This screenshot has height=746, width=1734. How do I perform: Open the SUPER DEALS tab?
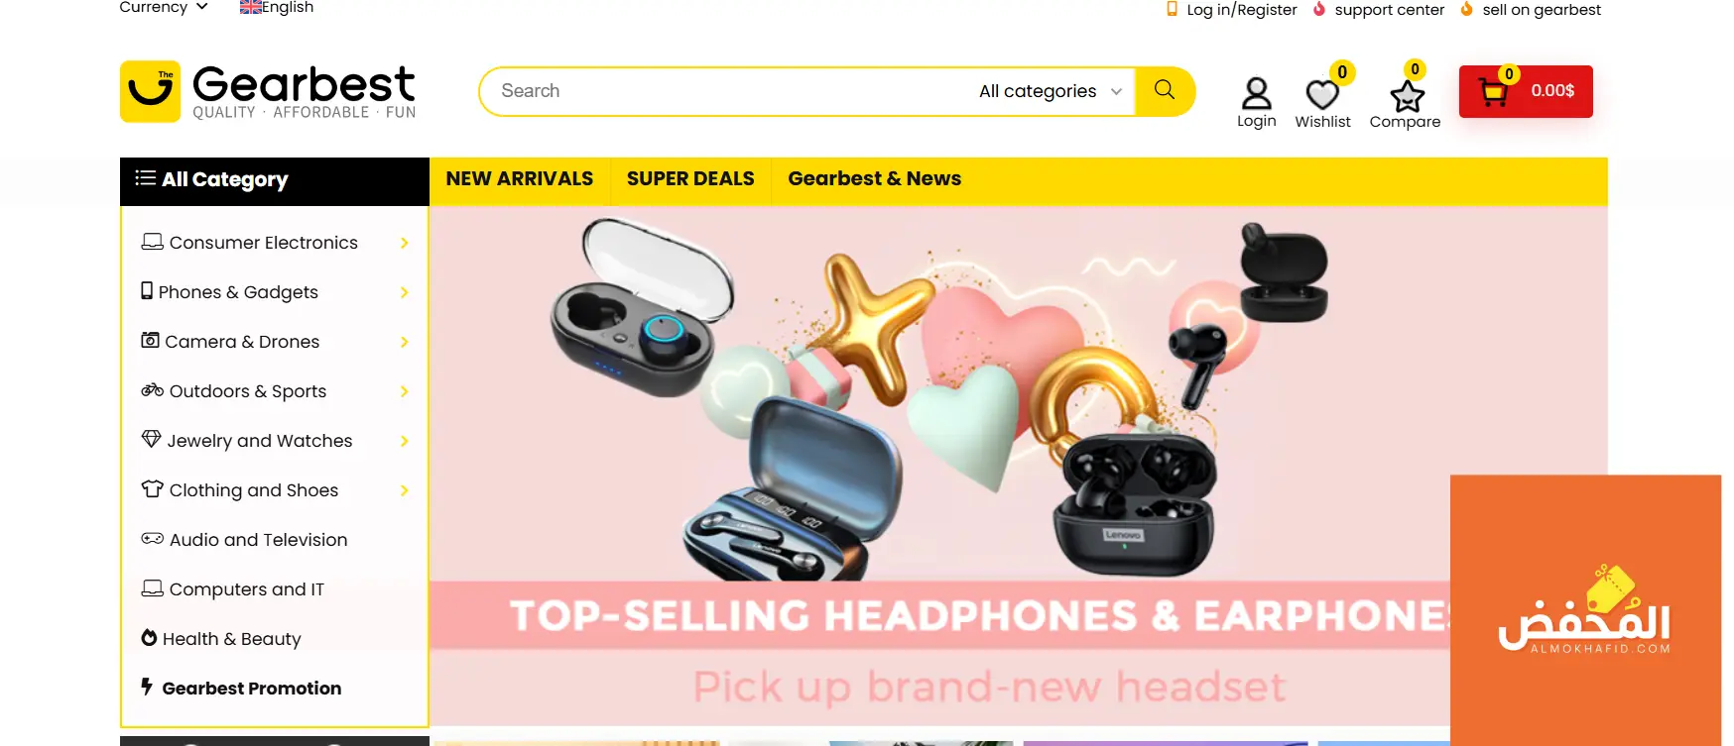coord(690,179)
